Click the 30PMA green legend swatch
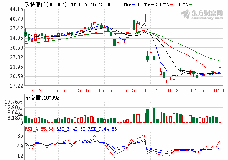This screenshot has width=228, height=160. [190, 5]
